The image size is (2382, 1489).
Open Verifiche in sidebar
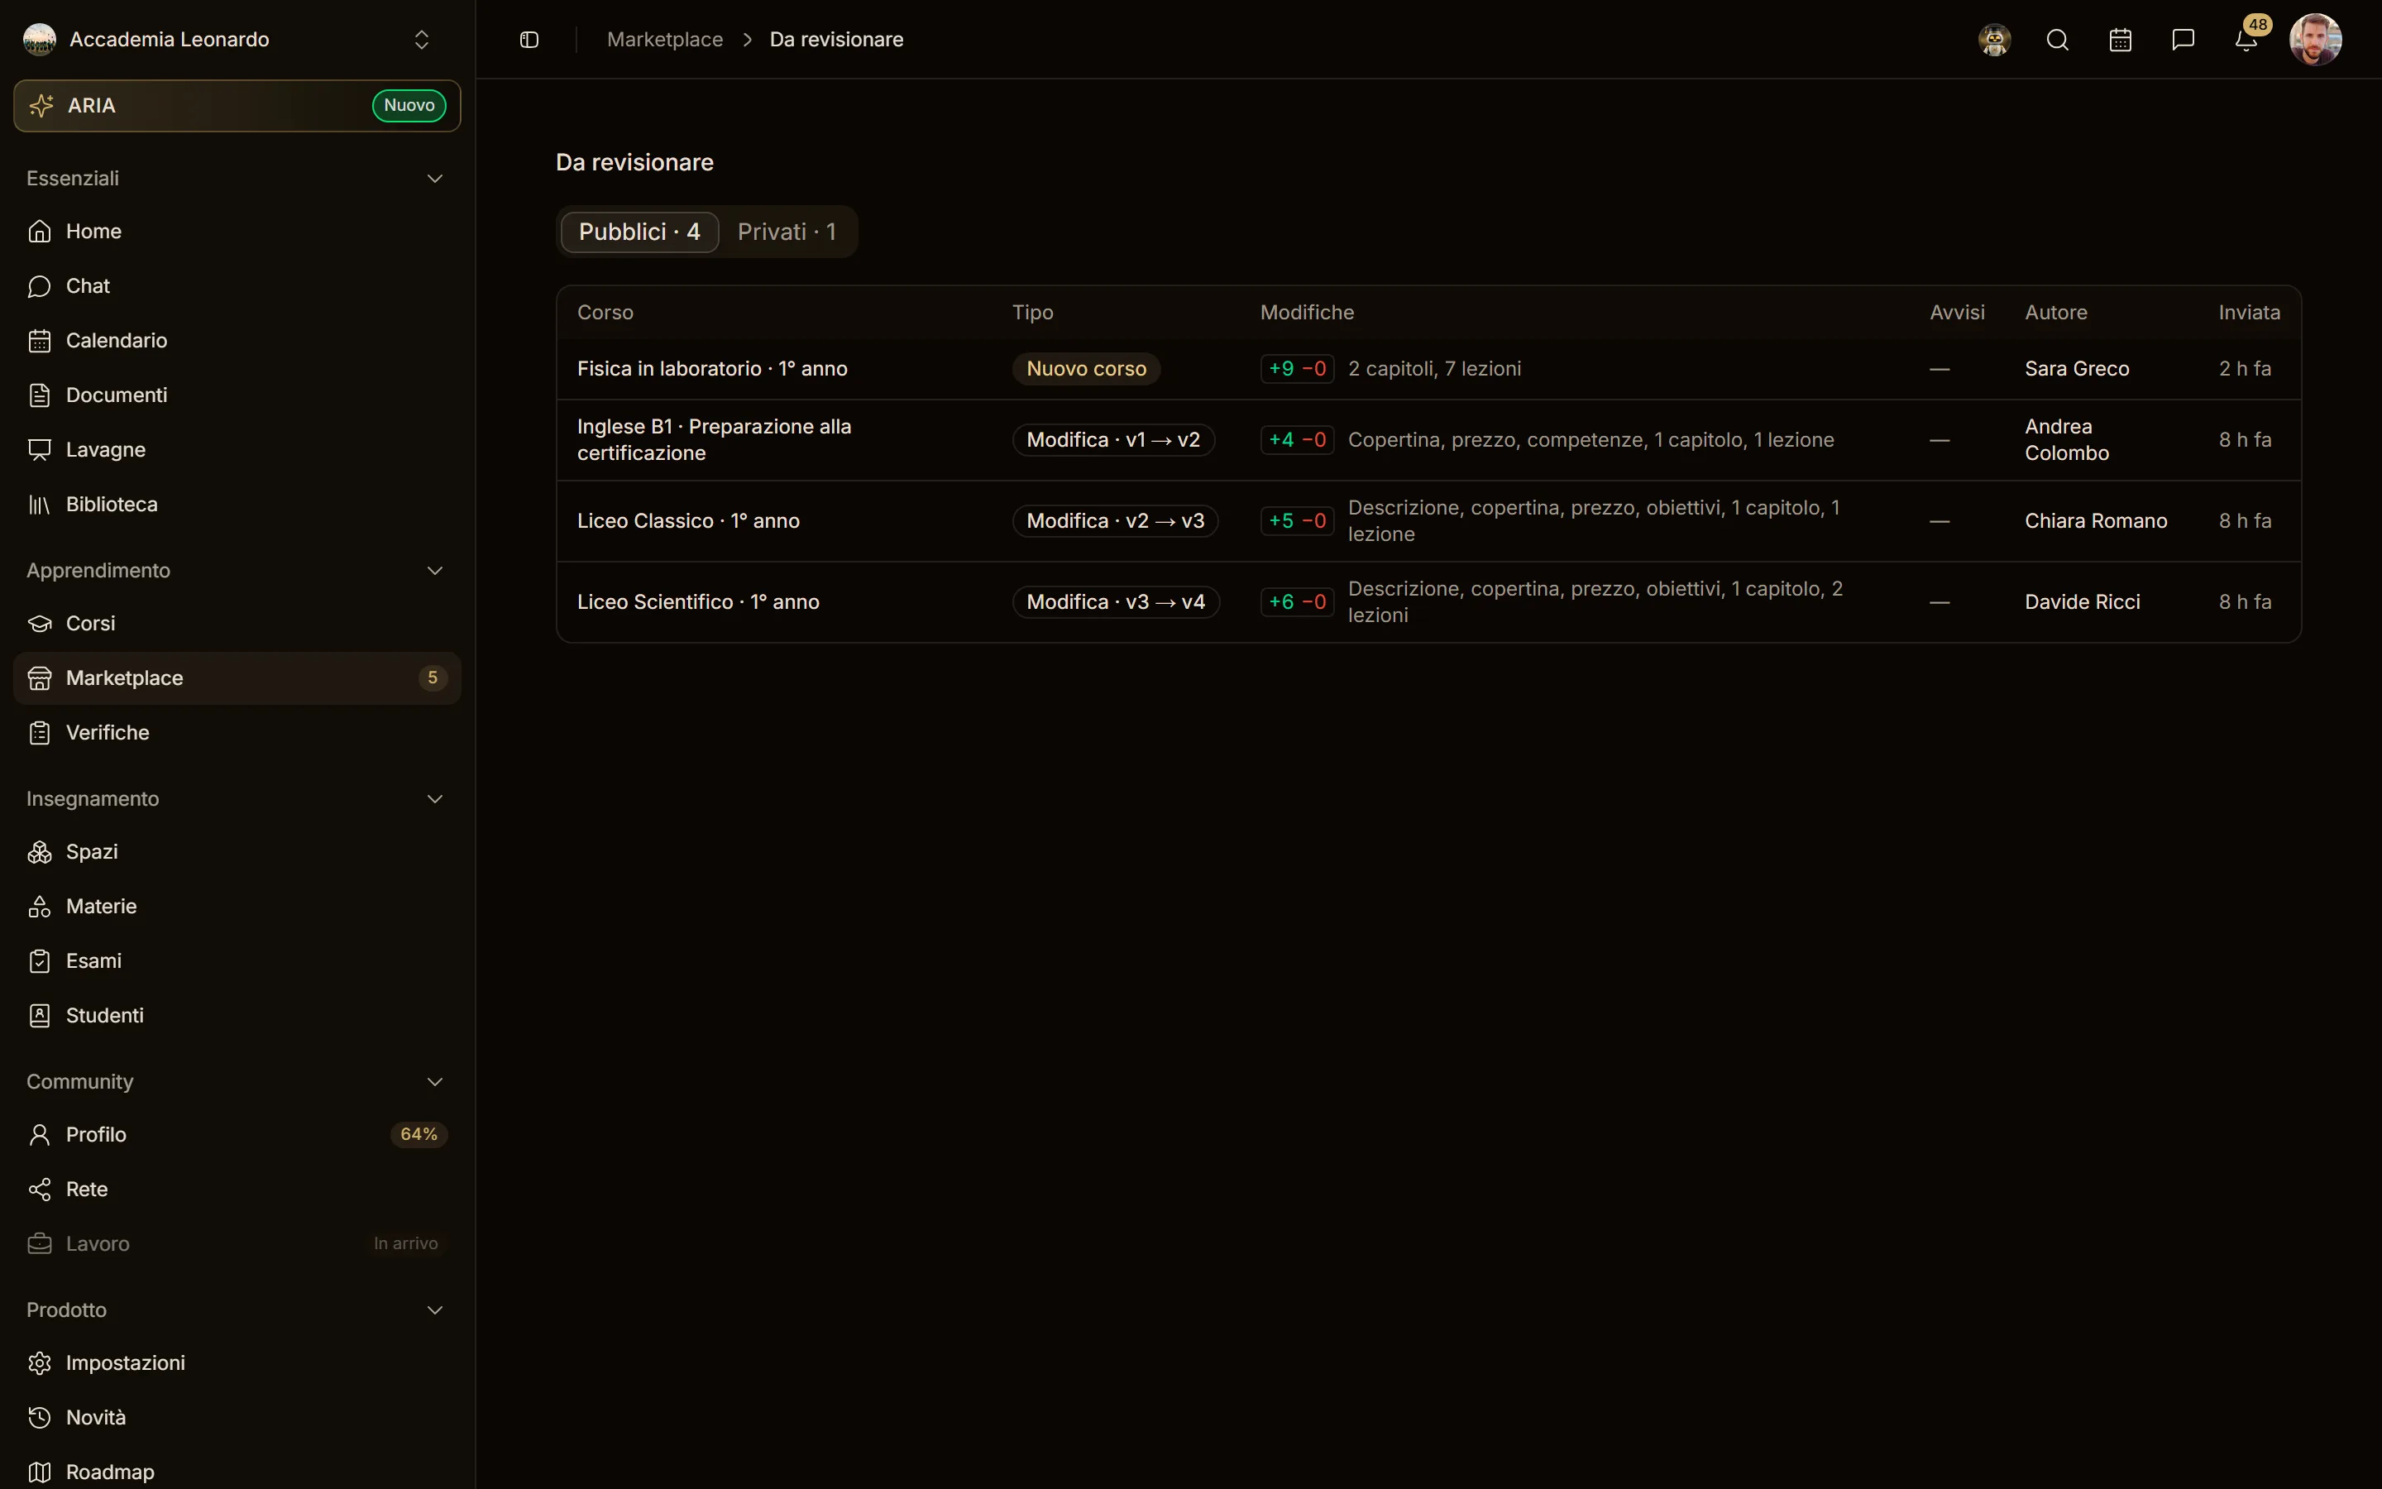pos(237,733)
